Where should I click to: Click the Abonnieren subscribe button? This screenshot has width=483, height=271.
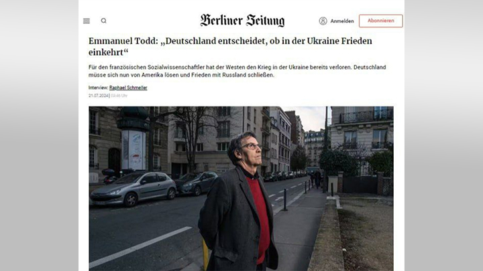pyautogui.click(x=381, y=21)
